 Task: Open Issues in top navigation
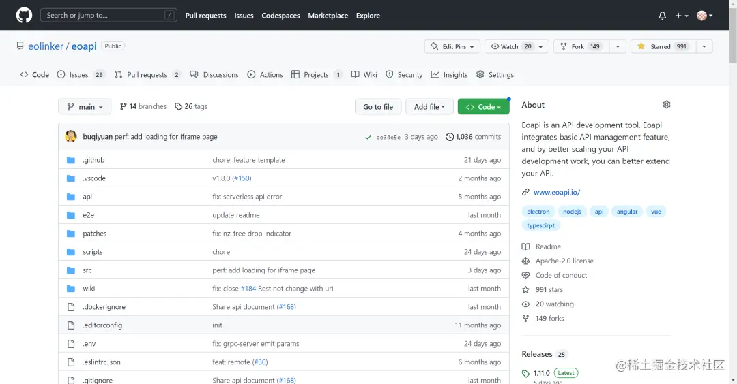pos(244,16)
